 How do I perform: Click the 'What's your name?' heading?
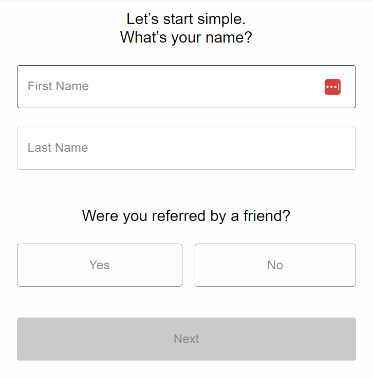186,37
